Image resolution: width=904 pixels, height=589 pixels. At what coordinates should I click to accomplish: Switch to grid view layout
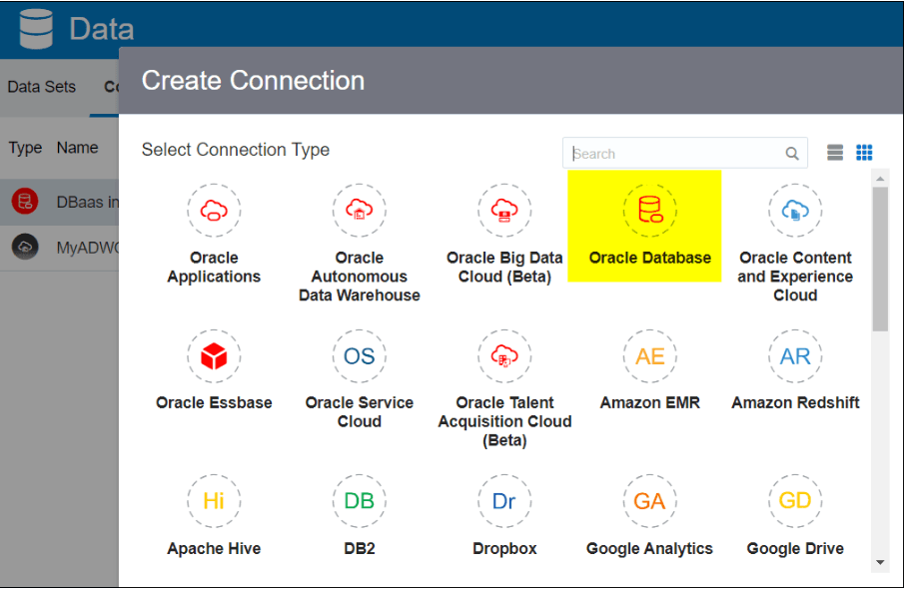pos(864,152)
